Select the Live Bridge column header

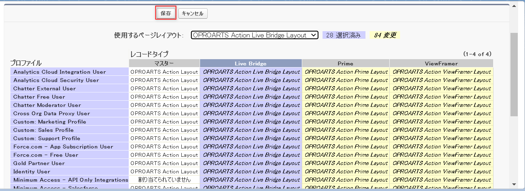pos(251,63)
